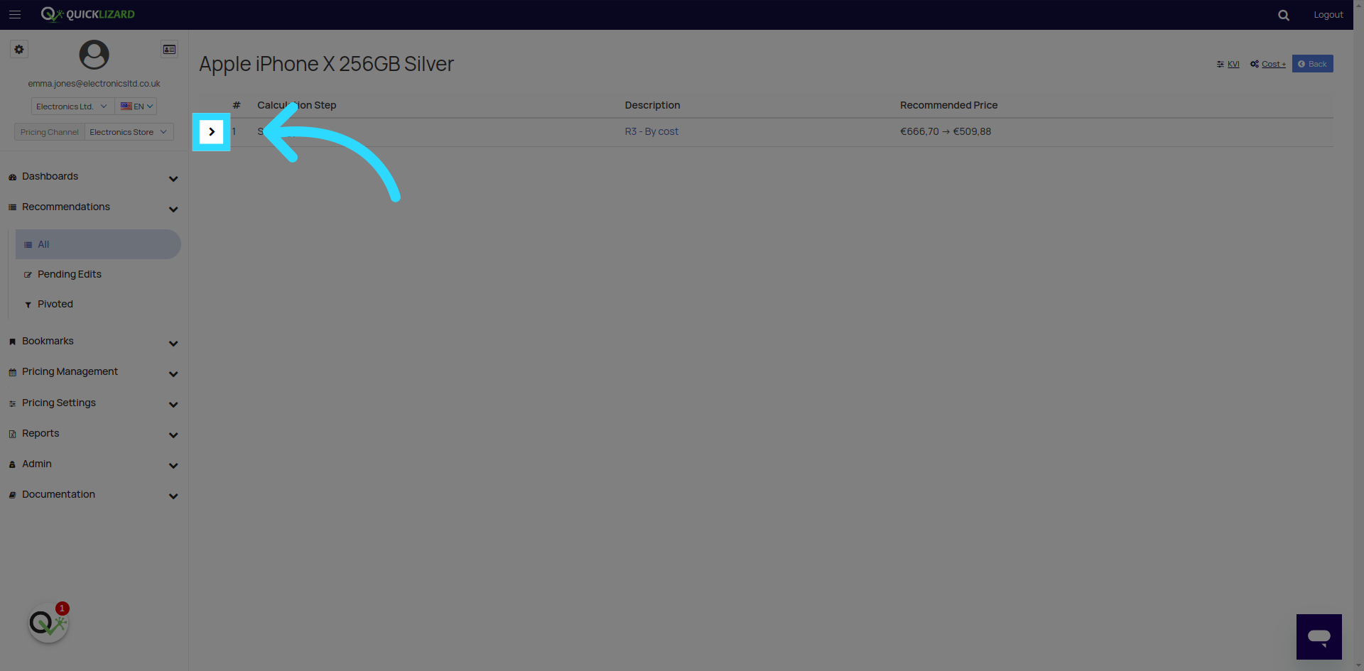
Task: Click the Admin lock icon
Action: (x=12, y=464)
